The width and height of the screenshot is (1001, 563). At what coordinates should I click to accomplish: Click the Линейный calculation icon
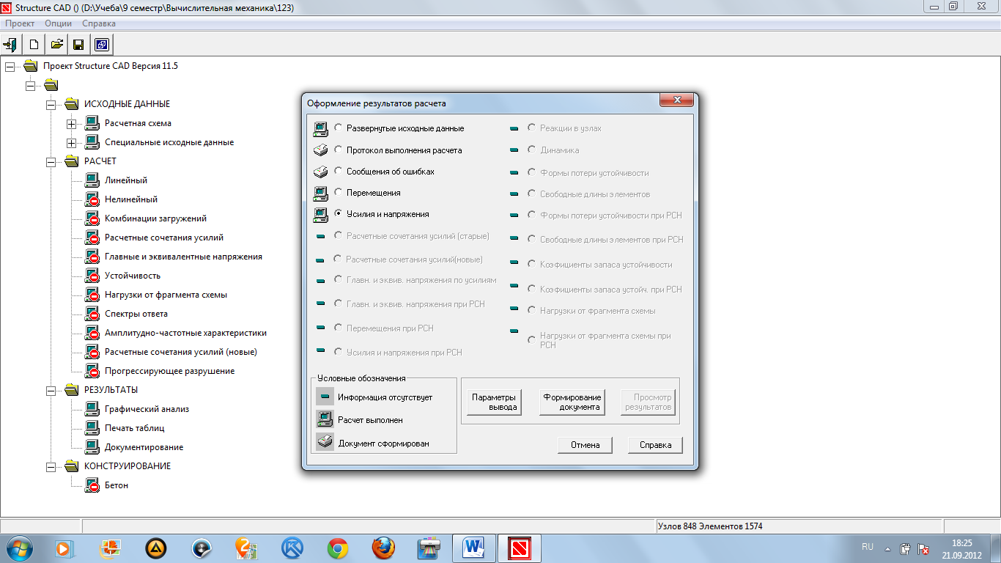pos(92,180)
